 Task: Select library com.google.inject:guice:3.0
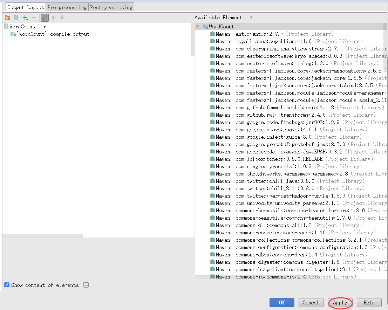[x=286, y=137]
